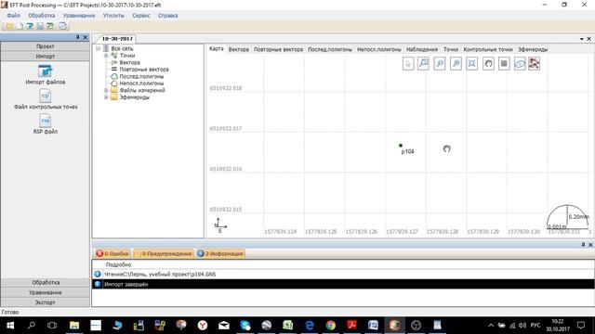Click the gray square map toolbar button

point(504,64)
